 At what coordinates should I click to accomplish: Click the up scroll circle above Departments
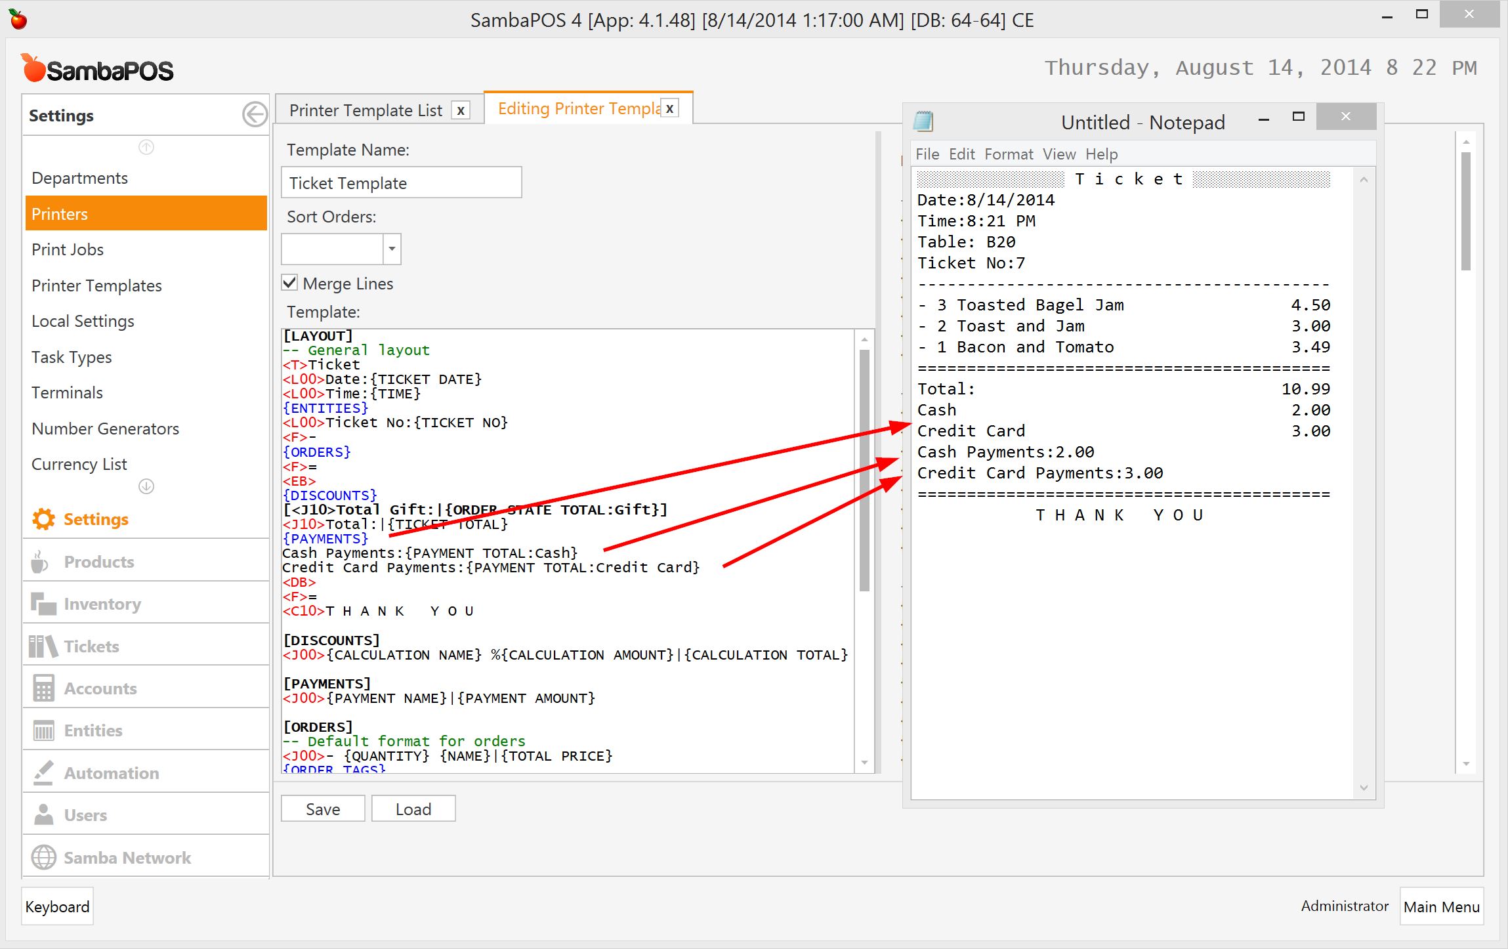[x=146, y=148]
